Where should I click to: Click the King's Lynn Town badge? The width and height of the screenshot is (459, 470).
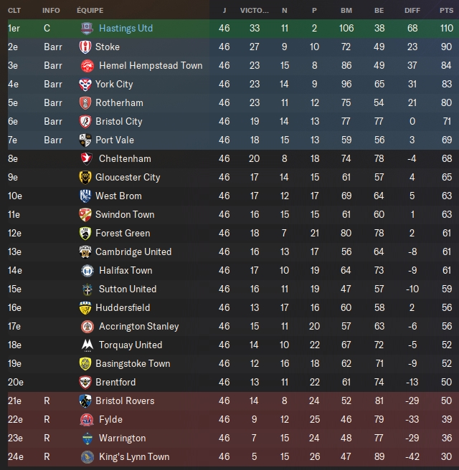tap(85, 456)
